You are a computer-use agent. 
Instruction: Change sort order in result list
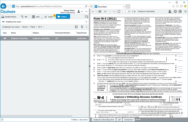click(x=82, y=27)
